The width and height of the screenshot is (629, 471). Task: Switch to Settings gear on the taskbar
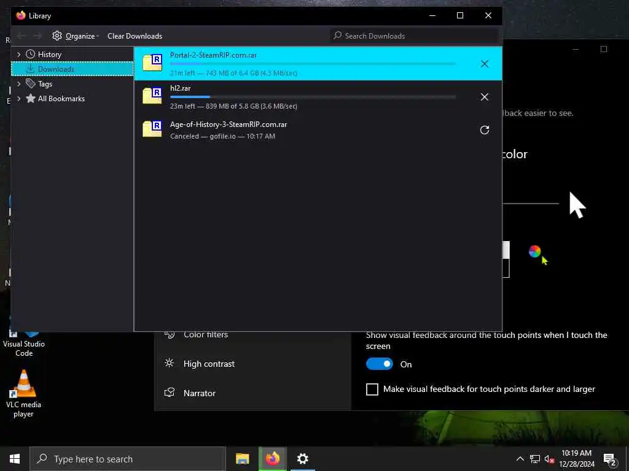coord(302,459)
